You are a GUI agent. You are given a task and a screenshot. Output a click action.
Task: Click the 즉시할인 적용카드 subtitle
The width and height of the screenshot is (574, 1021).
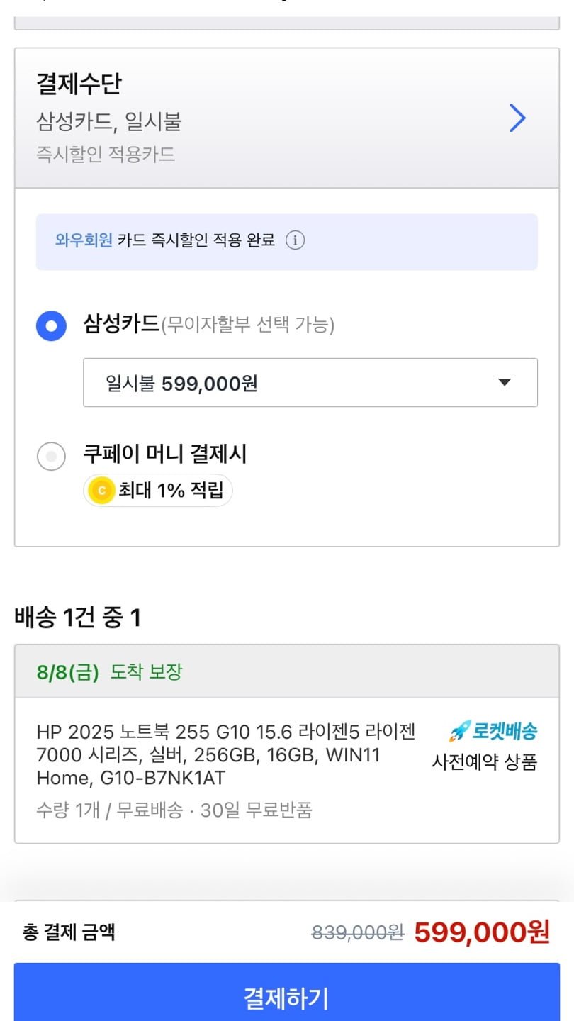point(106,154)
